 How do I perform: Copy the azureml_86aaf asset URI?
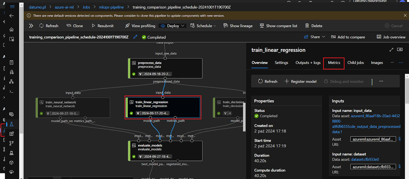click(x=400, y=139)
